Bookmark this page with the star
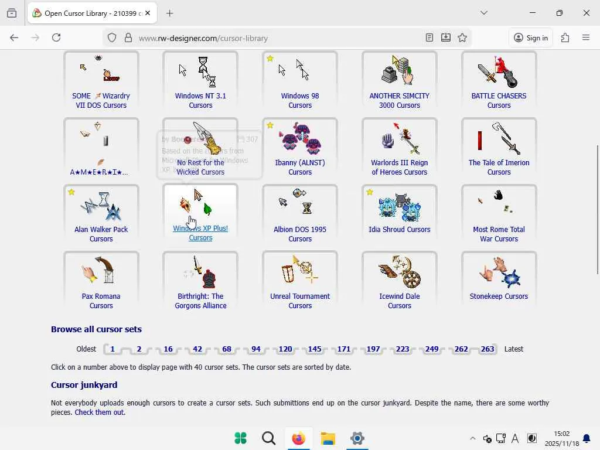 462,37
